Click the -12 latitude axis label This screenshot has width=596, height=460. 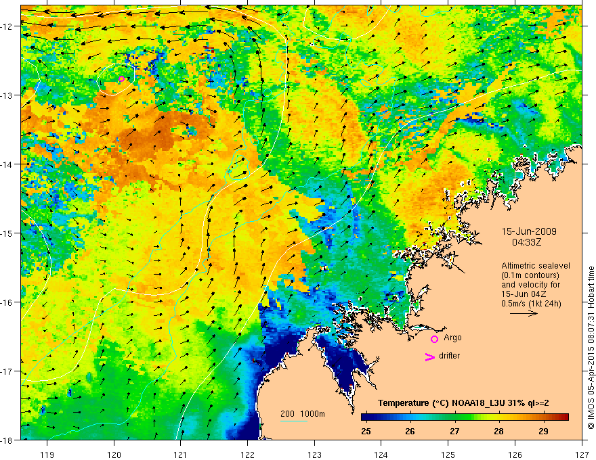[7, 26]
